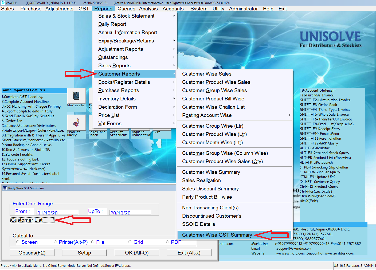
Task: Click the Party Wise GST Summary window icon
Action: click(5, 188)
